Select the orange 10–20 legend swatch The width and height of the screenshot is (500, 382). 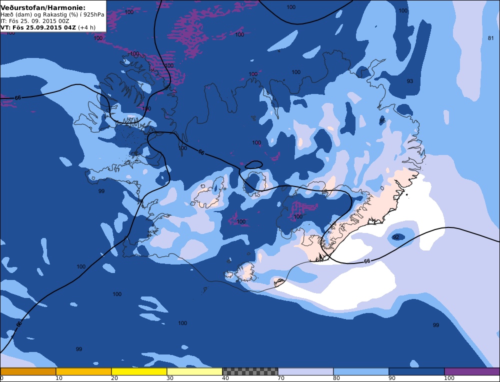point(83,371)
